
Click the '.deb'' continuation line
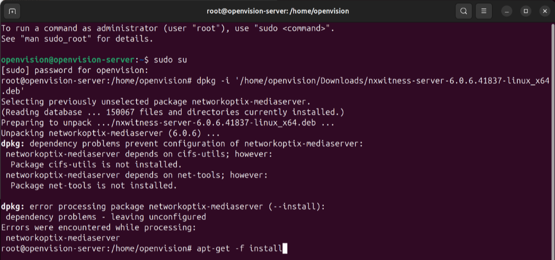[13, 91]
